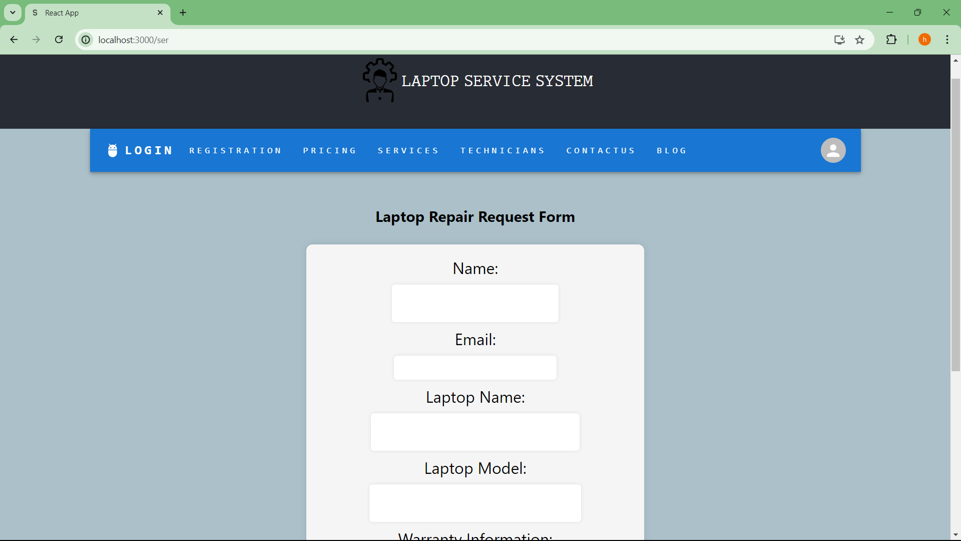Screen dimensions: 961x541
Task: Expand the tab search dropdown arrow
Action: (x=13, y=13)
